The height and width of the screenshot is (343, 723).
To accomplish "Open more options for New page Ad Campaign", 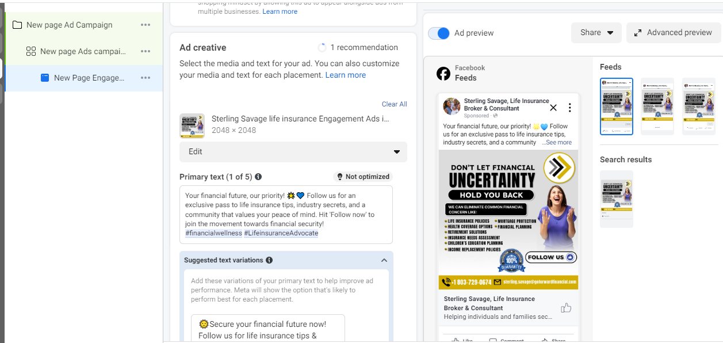I will [146, 25].
